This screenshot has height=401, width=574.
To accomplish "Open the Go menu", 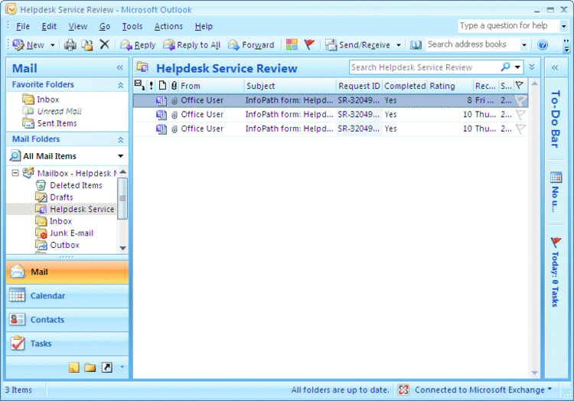I will point(105,26).
